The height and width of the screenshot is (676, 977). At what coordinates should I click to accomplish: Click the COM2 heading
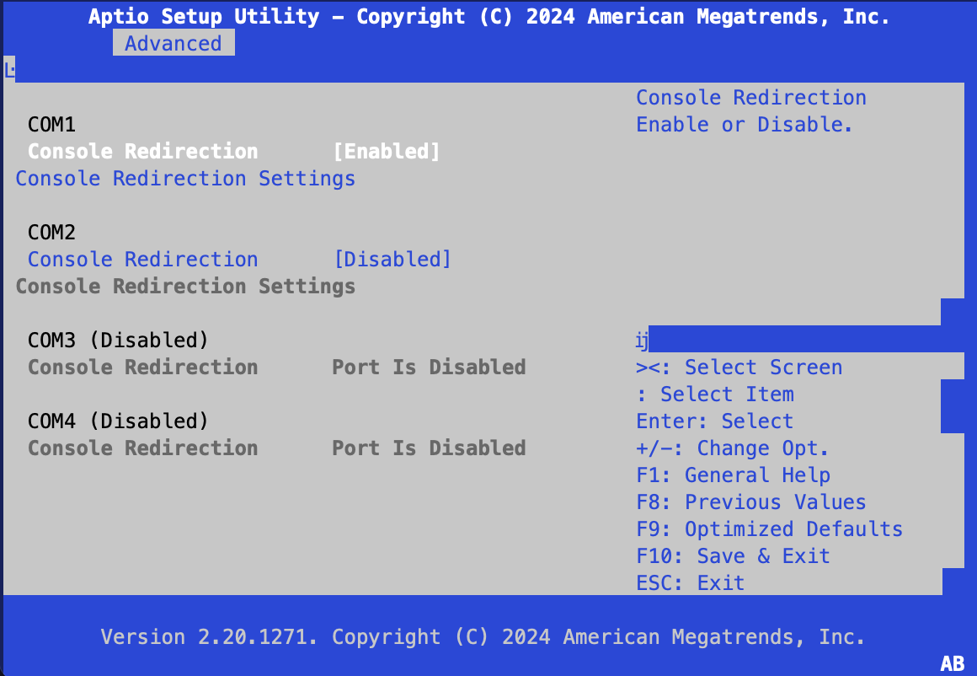[51, 233]
